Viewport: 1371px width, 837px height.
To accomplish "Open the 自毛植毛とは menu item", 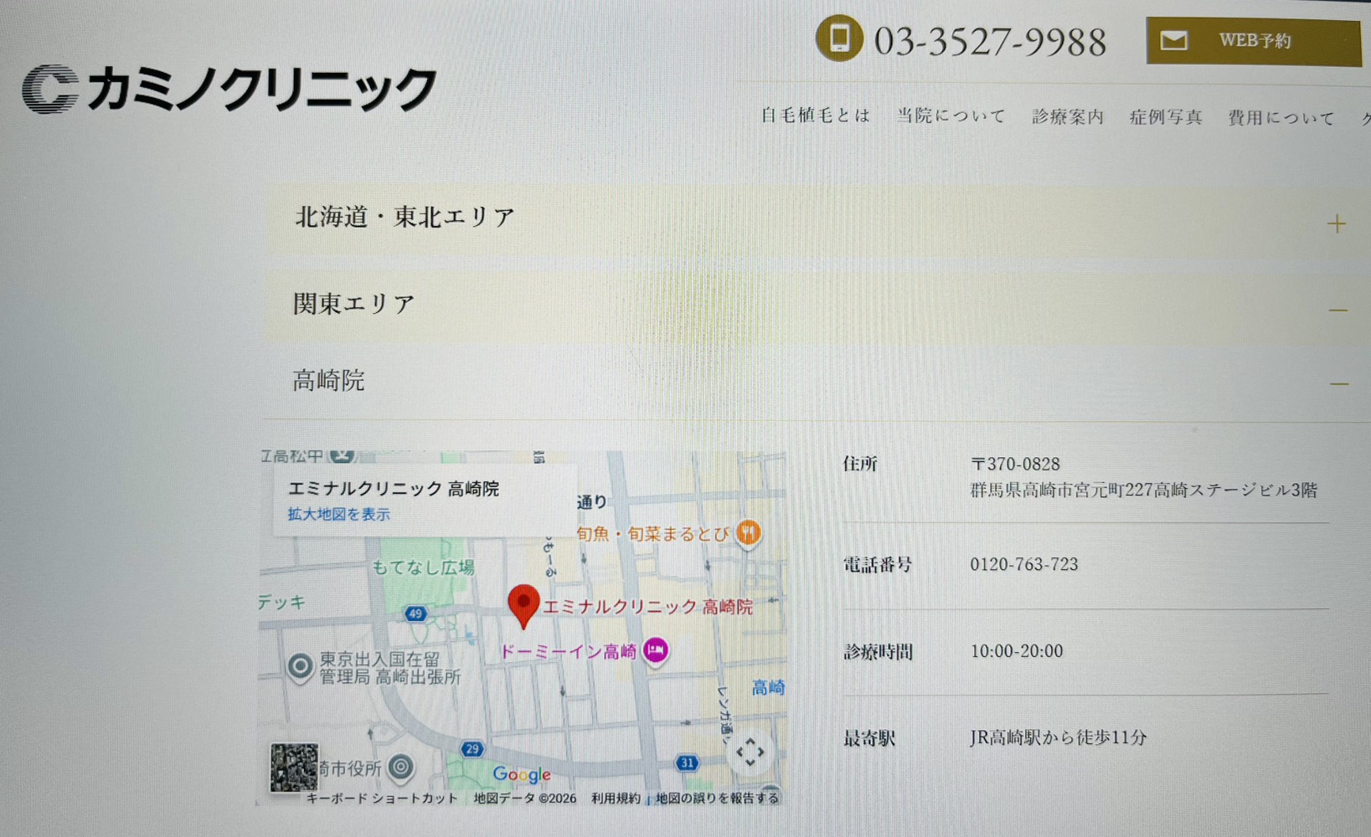I will point(815,116).
